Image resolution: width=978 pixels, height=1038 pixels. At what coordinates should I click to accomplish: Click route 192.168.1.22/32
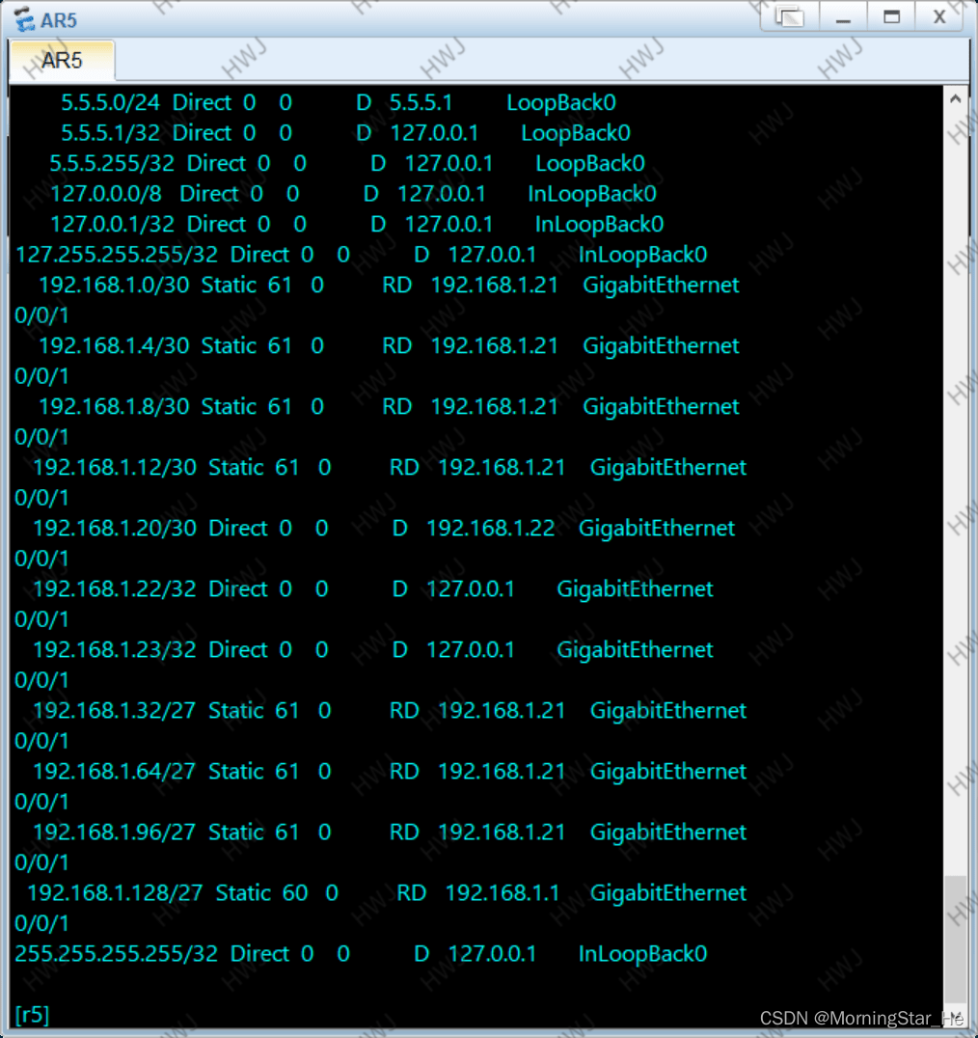tap(115, 589)
